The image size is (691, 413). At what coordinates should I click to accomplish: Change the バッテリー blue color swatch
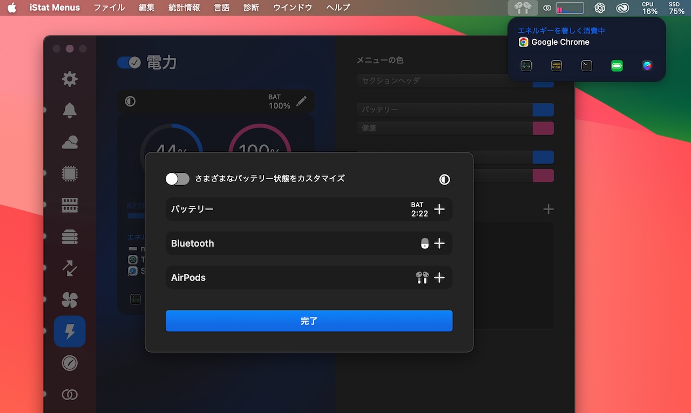point(543,110)
